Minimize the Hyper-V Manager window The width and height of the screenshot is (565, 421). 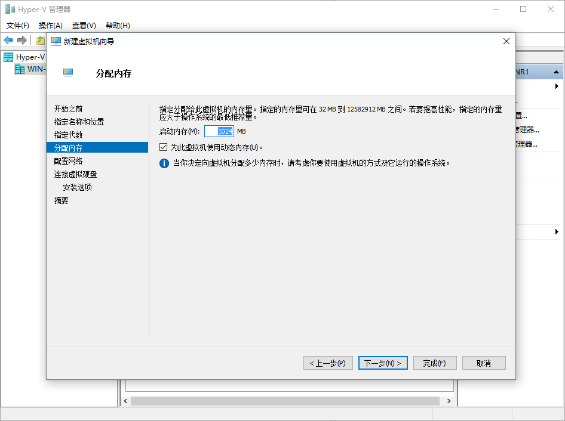(x=496, y=9)
